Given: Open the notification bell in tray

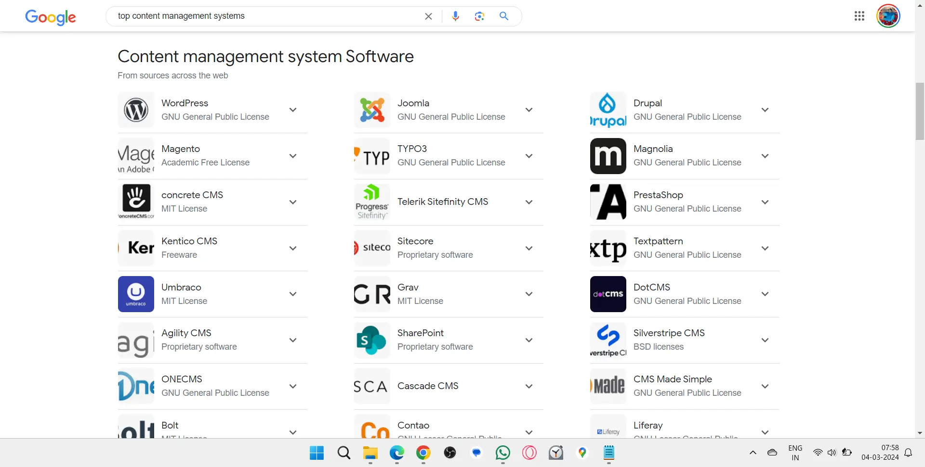Looking at the screenshot, I should 908,453.
